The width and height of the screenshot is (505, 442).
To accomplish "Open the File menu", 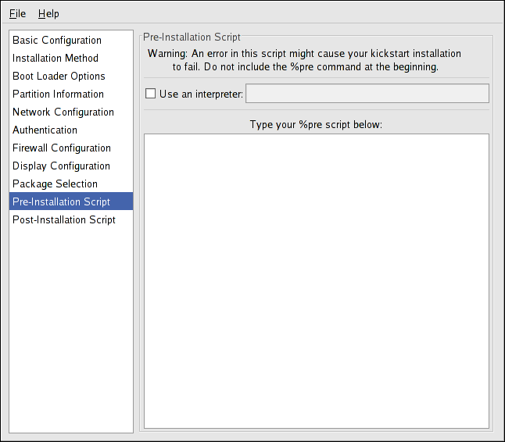I will 17,13.
